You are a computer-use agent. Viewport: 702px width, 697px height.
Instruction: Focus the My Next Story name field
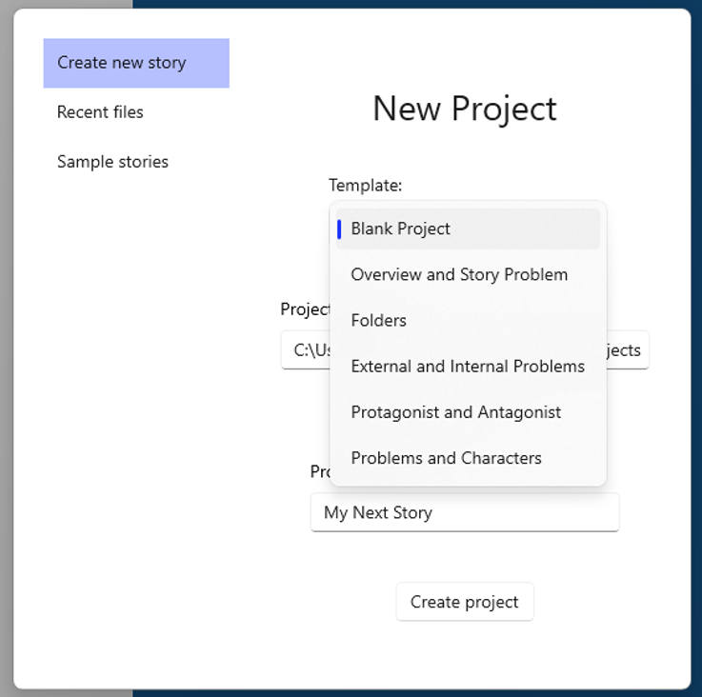click(x=465, y=512)
